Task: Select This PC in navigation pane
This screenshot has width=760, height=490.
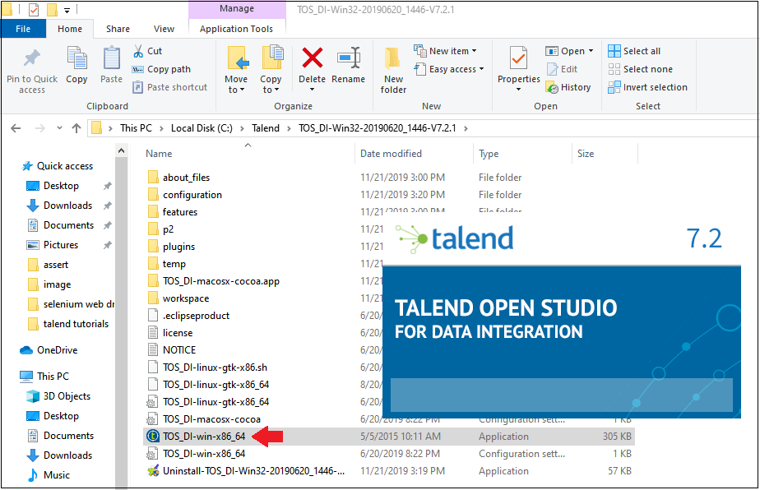Action: pos(44,376)
